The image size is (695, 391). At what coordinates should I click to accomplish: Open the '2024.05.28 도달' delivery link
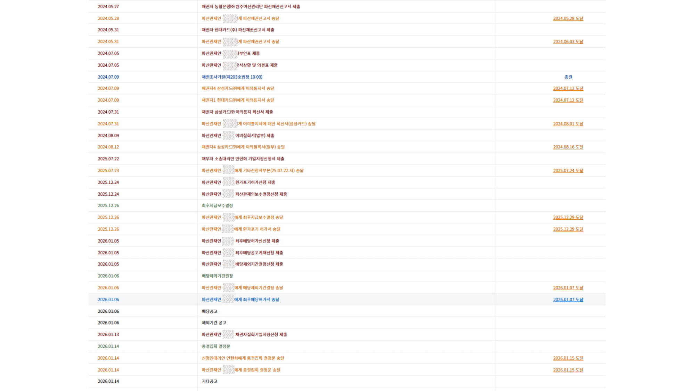(568, 18)
